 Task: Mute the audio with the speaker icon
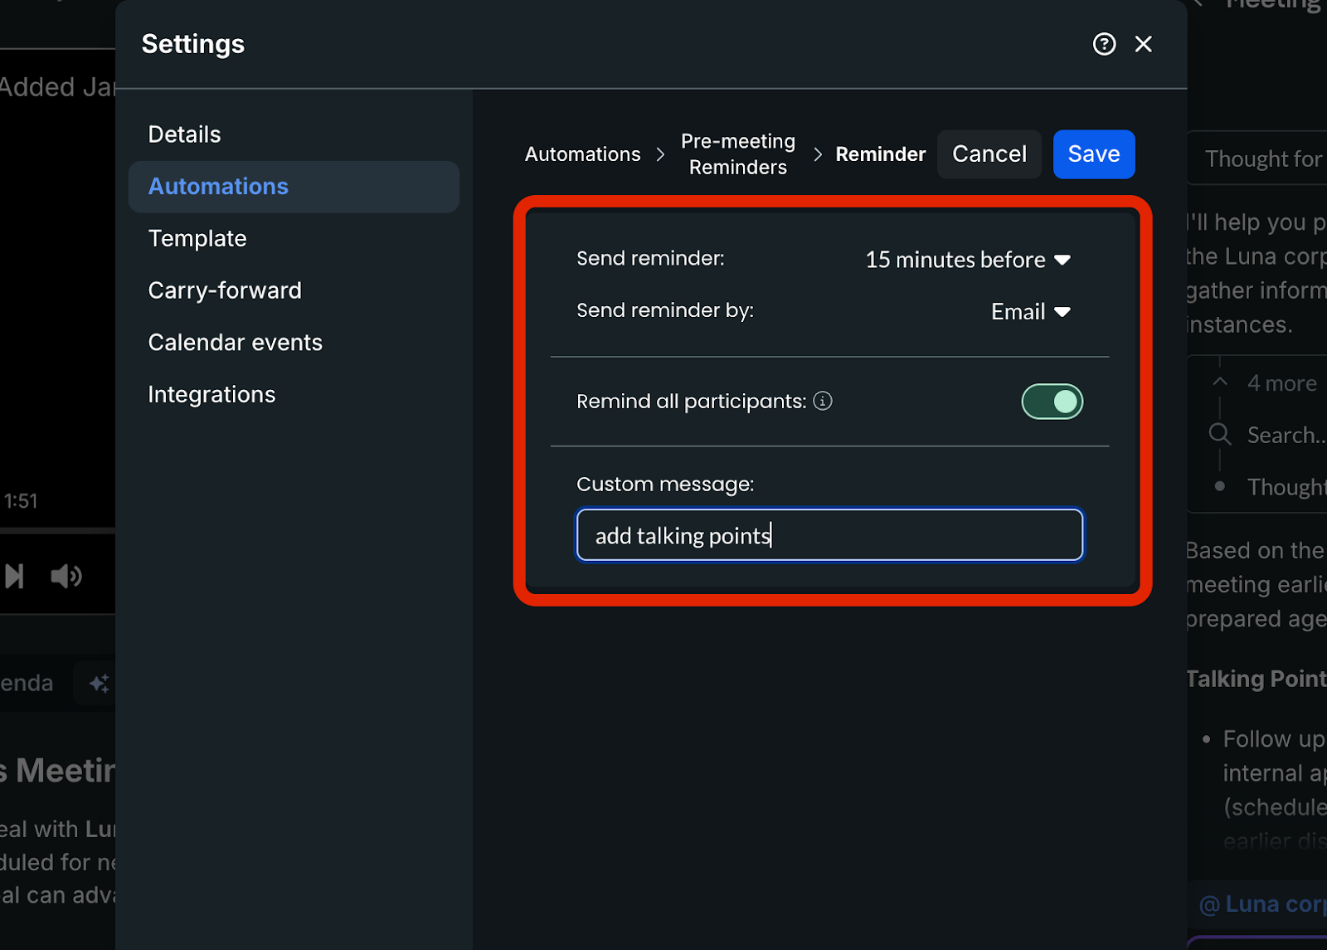[66, 576]
